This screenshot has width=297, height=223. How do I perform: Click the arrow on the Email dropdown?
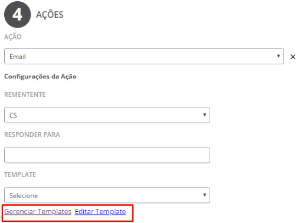278,56
